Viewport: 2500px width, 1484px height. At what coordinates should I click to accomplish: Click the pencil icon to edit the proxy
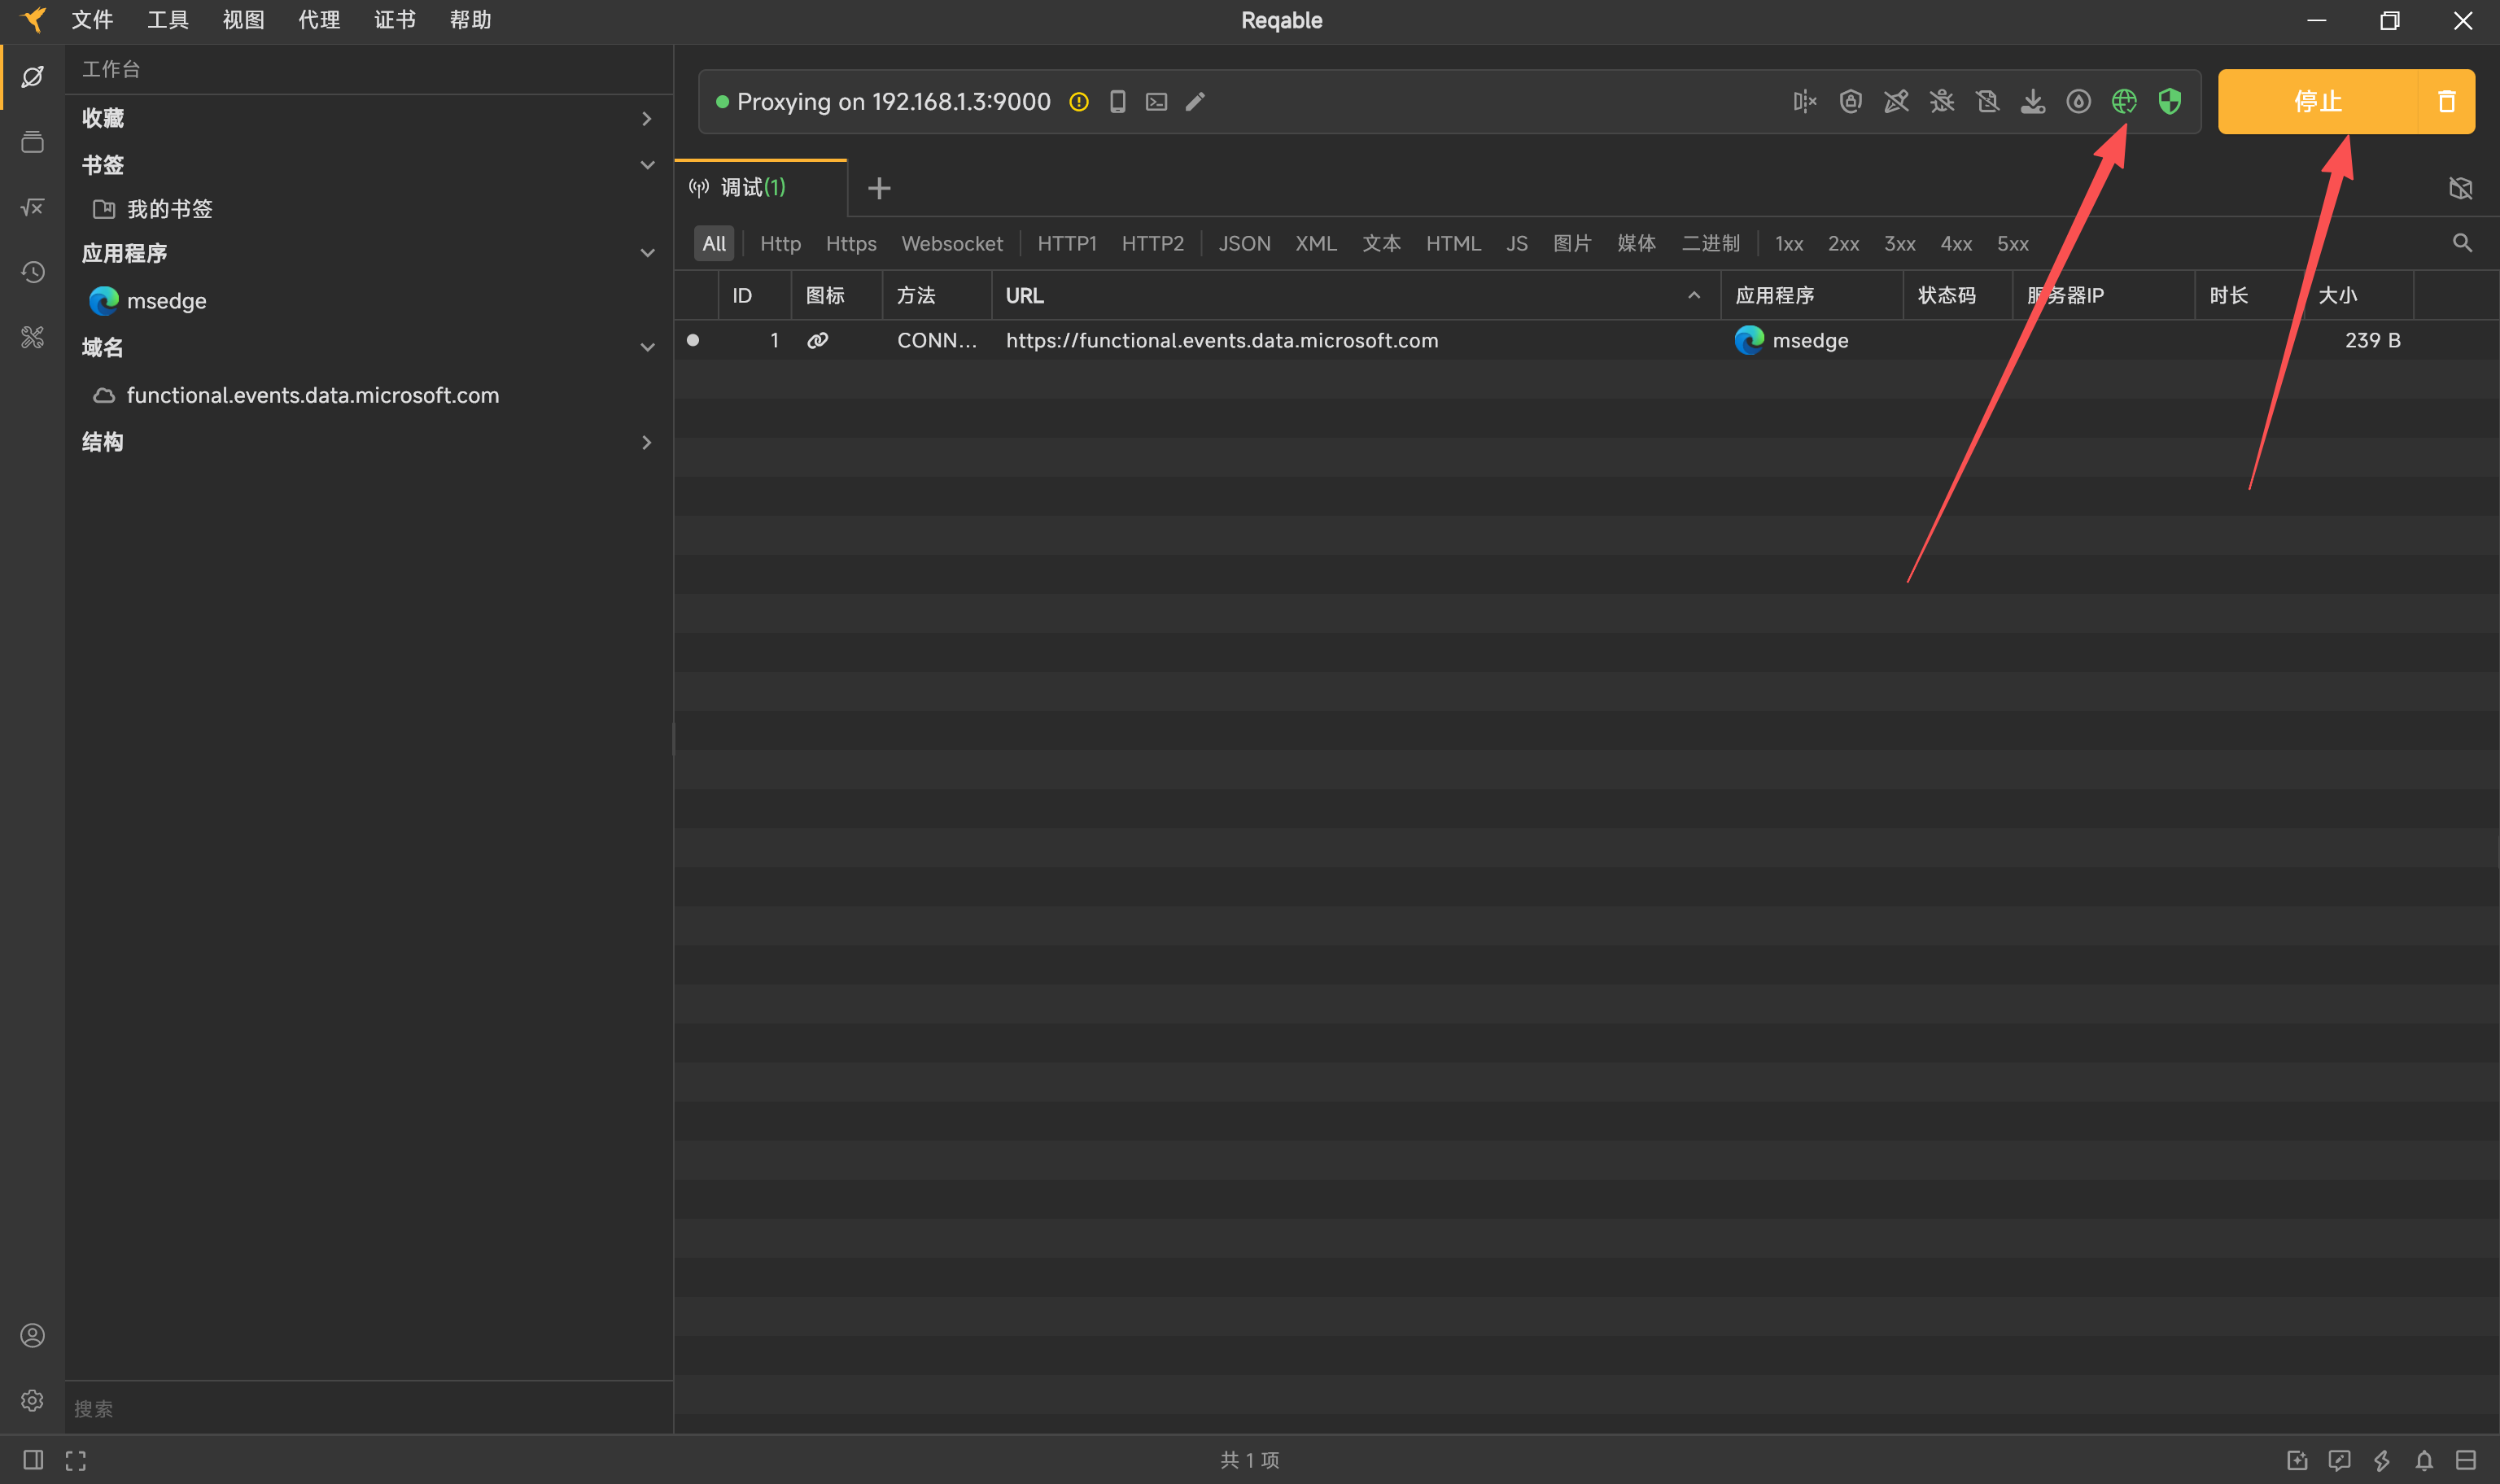[x=1195, y=101]
